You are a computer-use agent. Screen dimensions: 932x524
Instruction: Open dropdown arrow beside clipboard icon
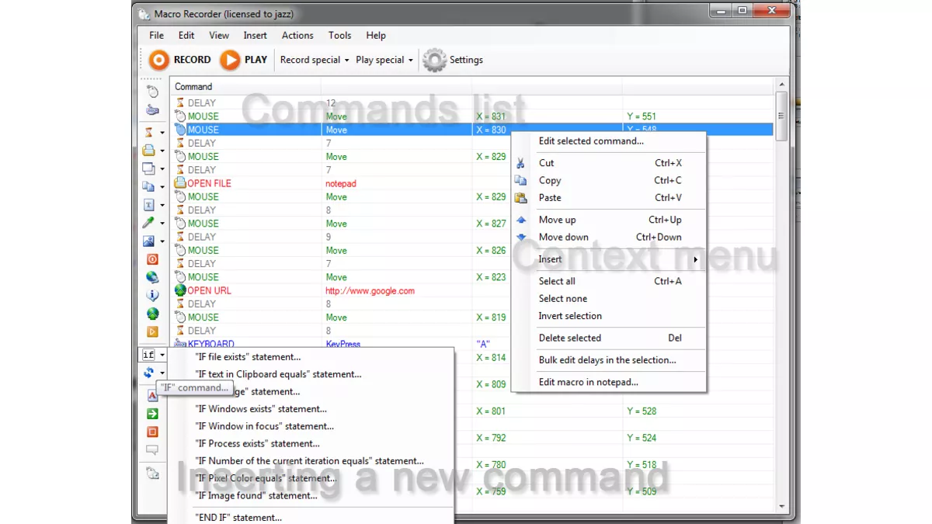(x=162, y=187)
